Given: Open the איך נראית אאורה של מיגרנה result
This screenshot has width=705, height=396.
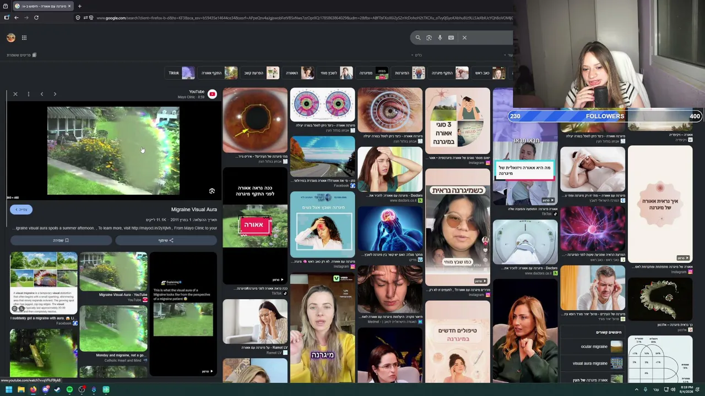Looking at the screenshot, I should (x=660, y=204).
